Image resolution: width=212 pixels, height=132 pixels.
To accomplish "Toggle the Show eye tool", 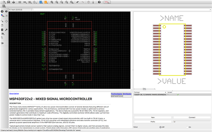I will [6, 12].
